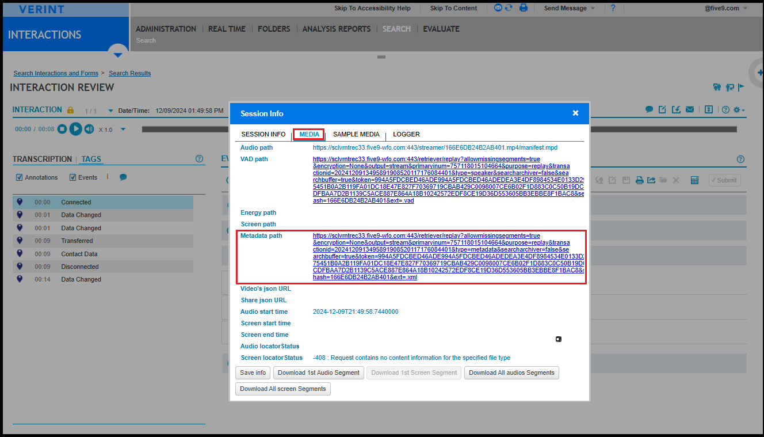Click the Save info button
Image resolution: width=764 pixels, height=437 pixels.
(x=253, y=373)
